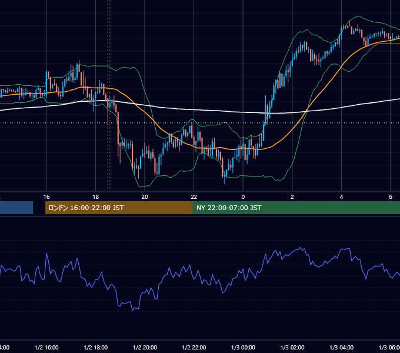The height and width of the screenshot is (353, 400).
Task: Click the '16' hour label on upper axis
Action: coord(46,197)
